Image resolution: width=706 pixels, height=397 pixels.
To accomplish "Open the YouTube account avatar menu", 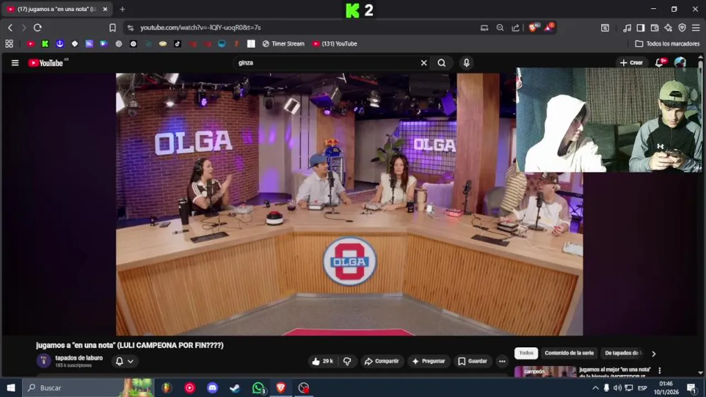I will pos(680,63).
